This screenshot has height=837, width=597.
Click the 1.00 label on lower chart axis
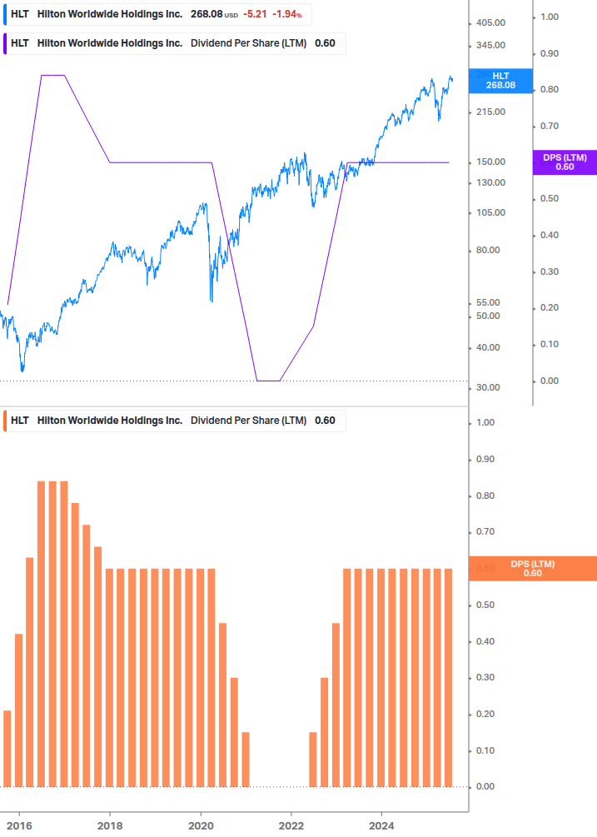tap(485, 423)
